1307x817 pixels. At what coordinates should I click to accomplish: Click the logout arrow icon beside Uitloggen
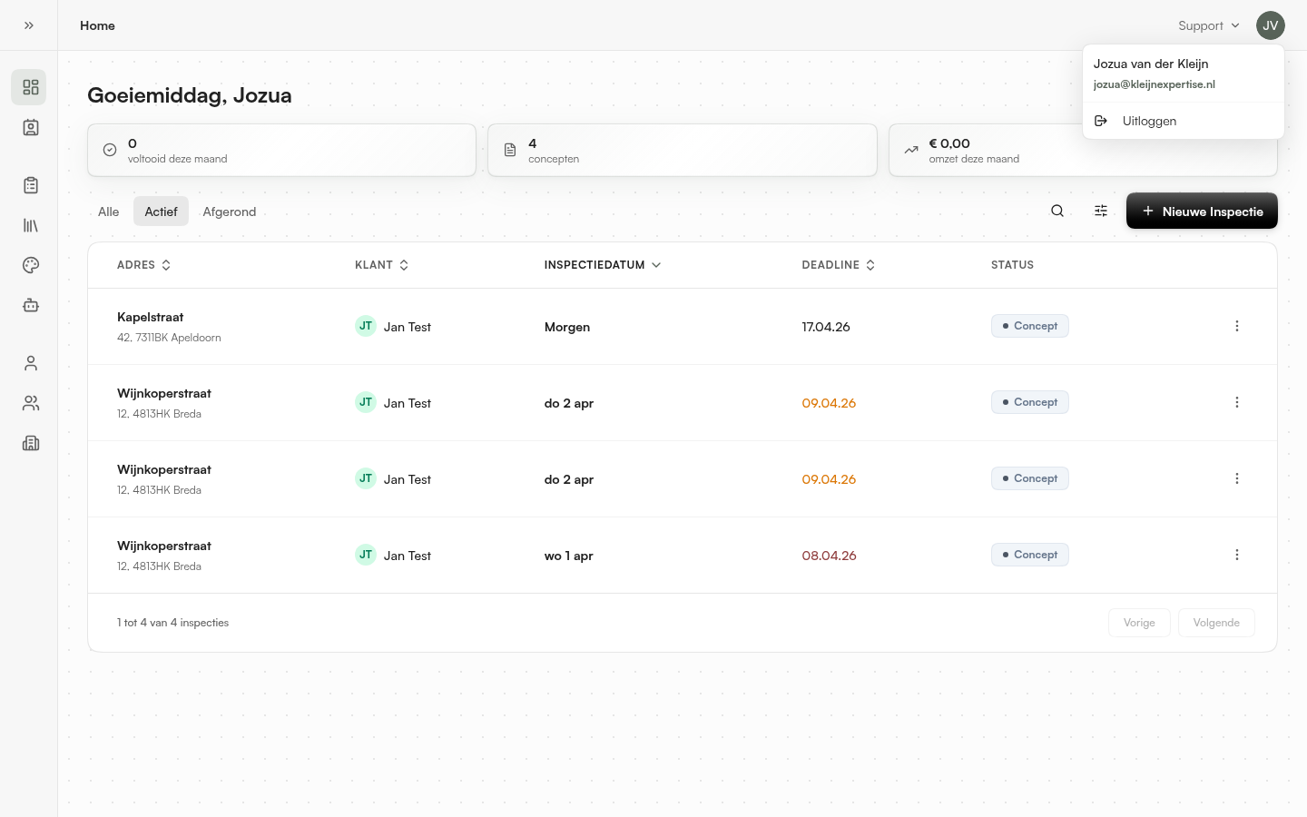pos(1101,121)
